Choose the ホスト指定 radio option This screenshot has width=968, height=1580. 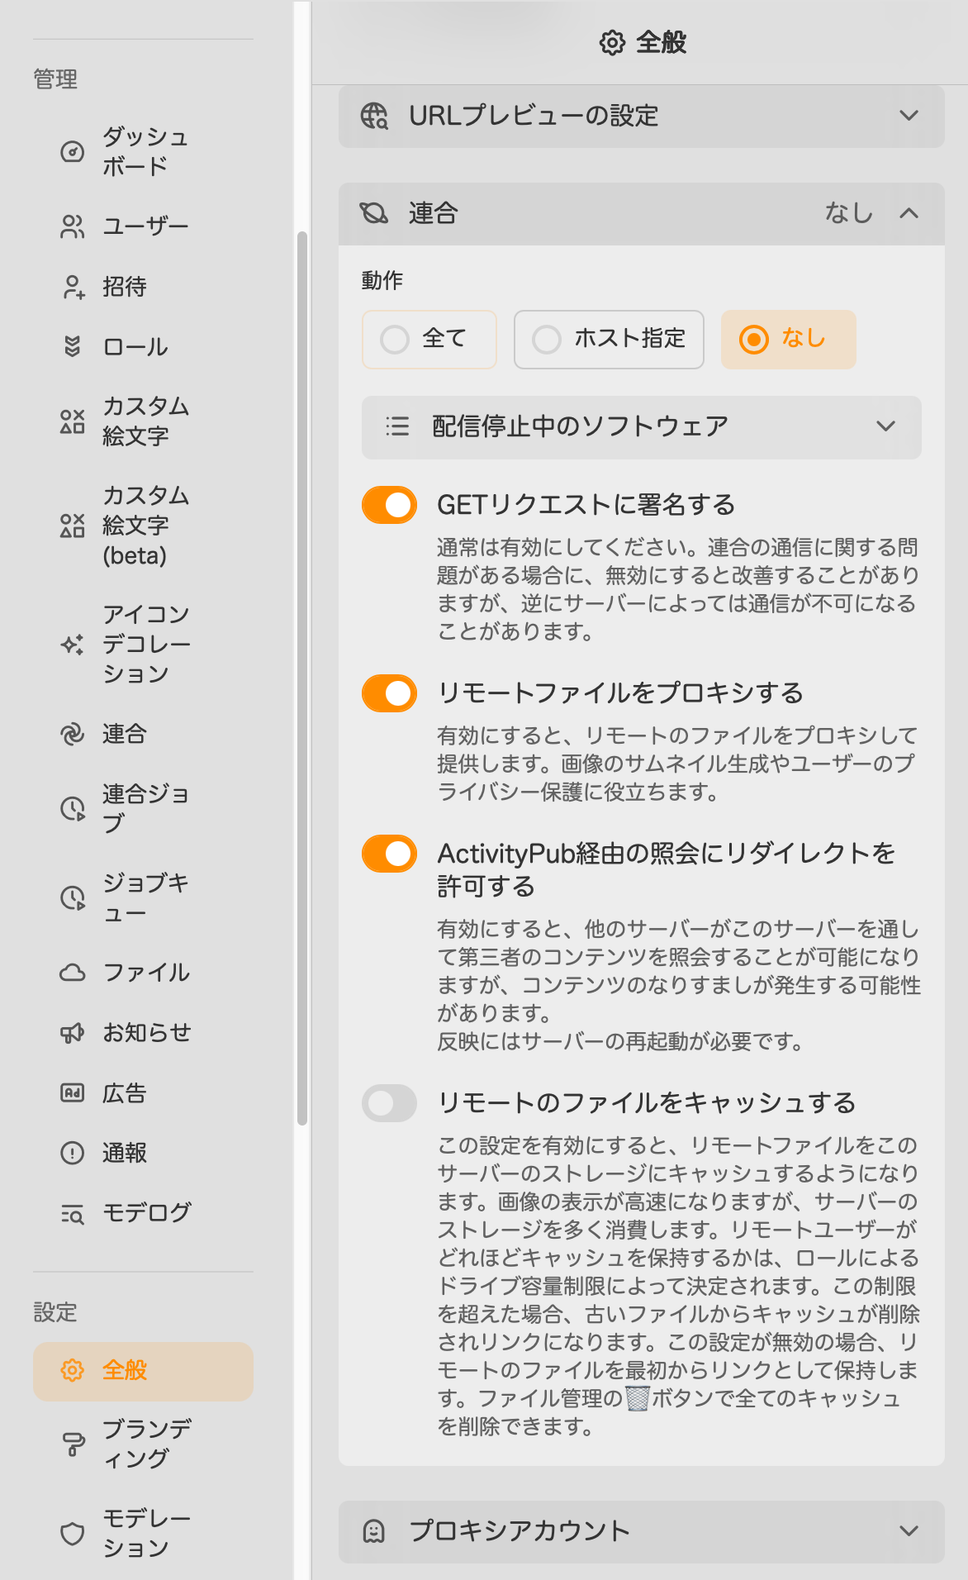609,339
